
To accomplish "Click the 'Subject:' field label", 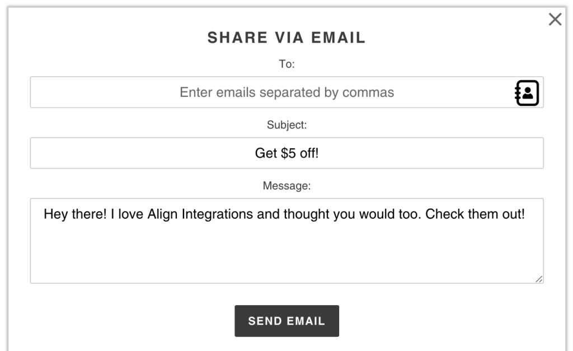I will (x=287, y=125).
